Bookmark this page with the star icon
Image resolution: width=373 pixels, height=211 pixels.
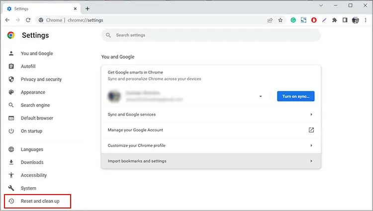pos(280,20)
